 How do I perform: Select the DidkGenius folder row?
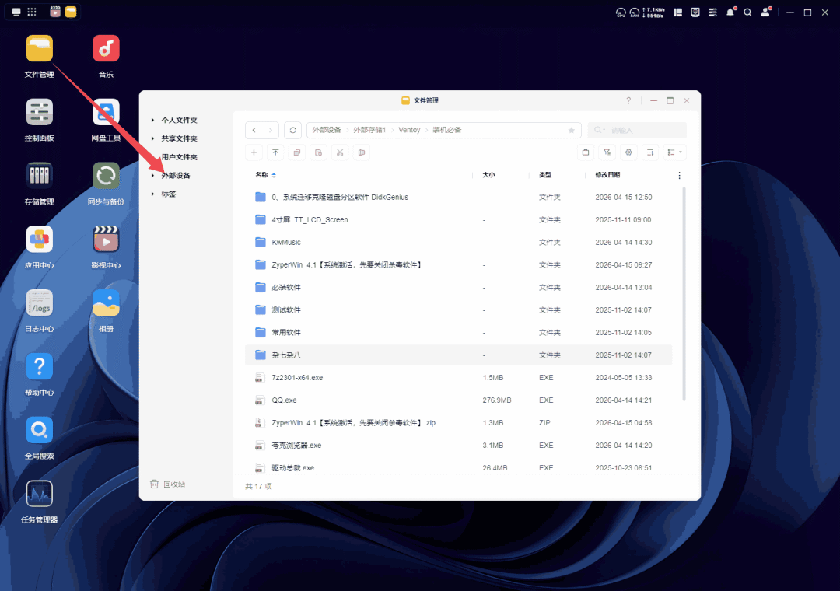459,198
